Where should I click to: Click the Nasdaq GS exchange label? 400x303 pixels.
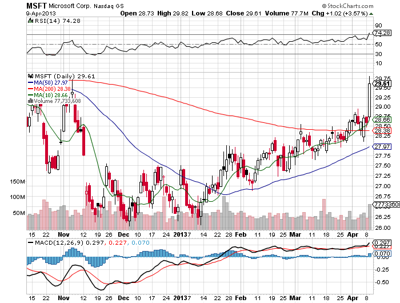(x=109, y=6)
